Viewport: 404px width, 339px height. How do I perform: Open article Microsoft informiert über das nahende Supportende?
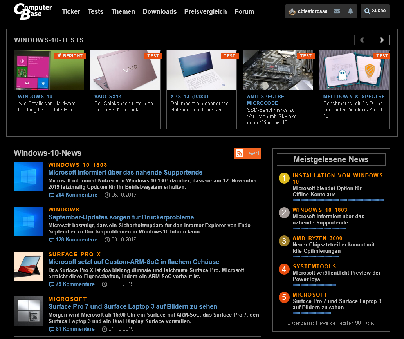pyautogui.click(x=126, y=173)
